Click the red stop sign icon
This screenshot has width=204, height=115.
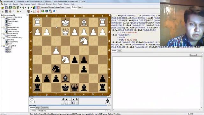(38, 11)
